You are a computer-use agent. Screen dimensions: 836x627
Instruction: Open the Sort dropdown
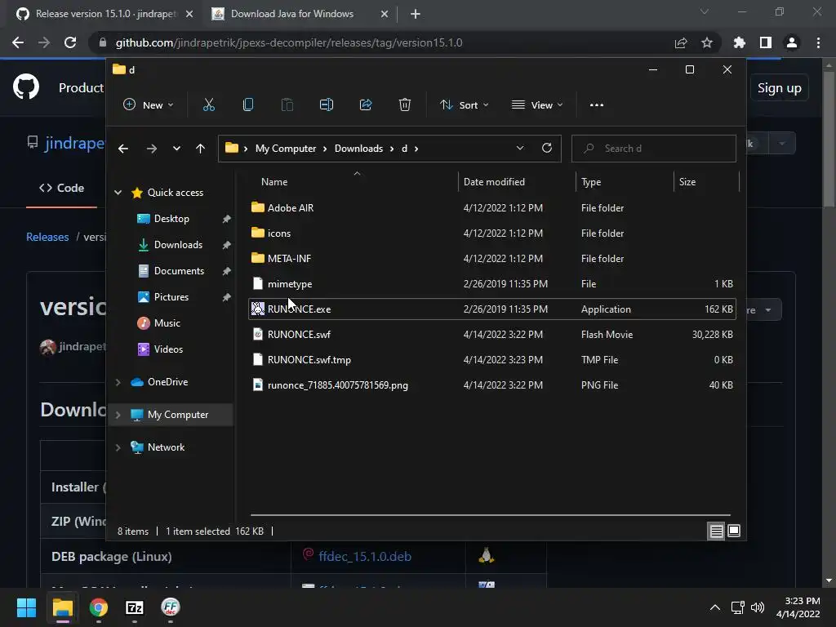coord(464,105)
